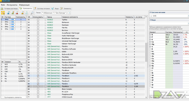Click star icon for PK 13/14 row
Viewport: 189px width, 101px height.
[x=45, y=92]
